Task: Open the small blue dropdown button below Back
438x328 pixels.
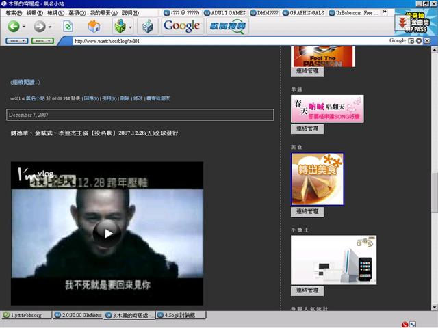Action: (16, 41)
